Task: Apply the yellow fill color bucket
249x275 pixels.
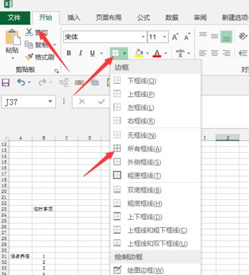Action: click(139, 53)
